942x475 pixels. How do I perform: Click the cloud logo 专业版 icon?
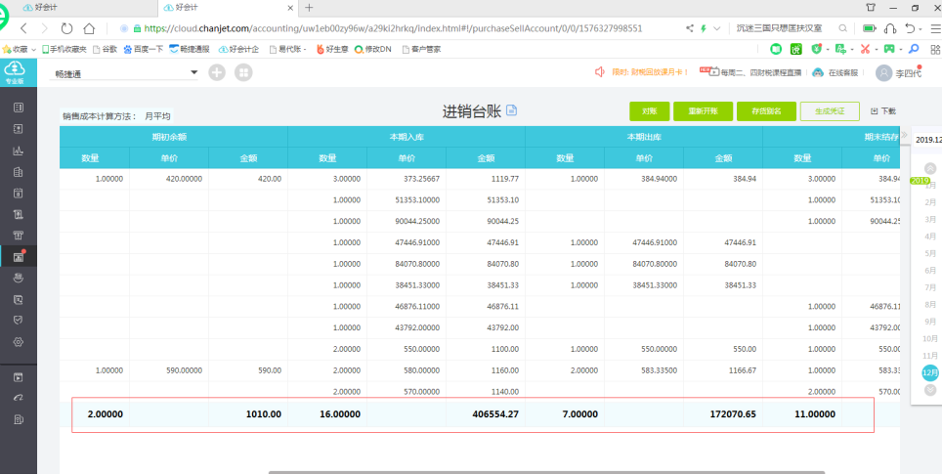tap(15, 70)
